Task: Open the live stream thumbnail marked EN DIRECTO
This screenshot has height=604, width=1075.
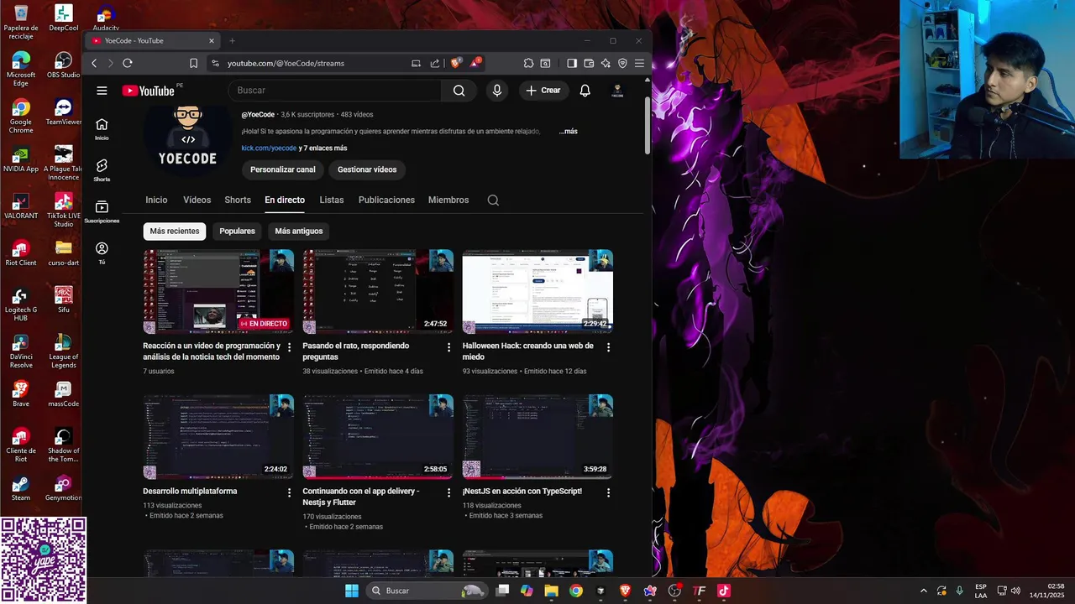Action: pos(218,292)
